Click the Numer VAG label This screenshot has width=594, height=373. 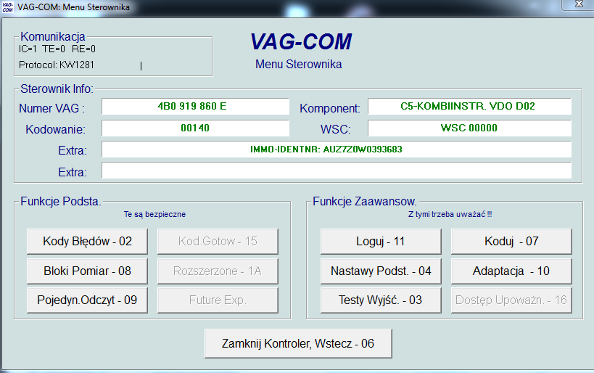(52, 108)
